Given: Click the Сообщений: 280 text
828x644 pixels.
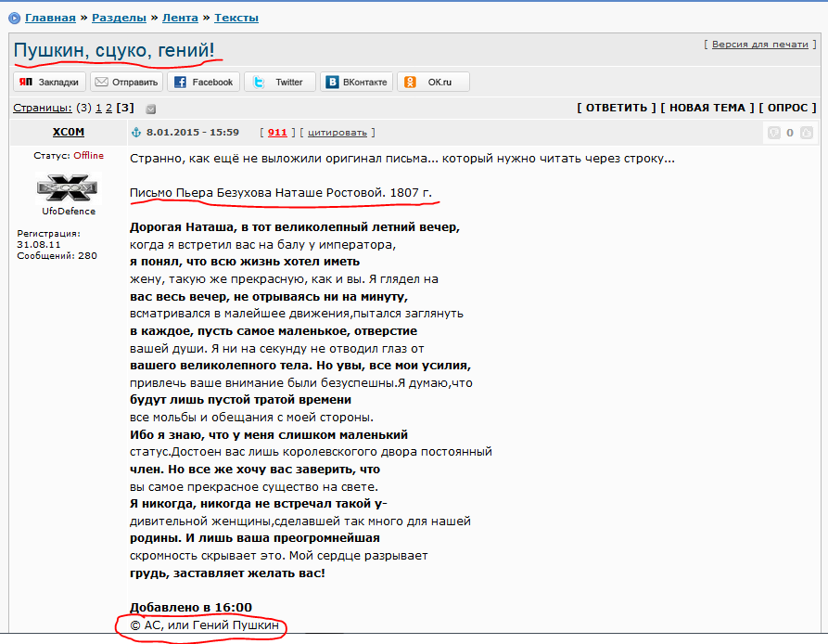Looking at the screenshot, I should 57,256.
